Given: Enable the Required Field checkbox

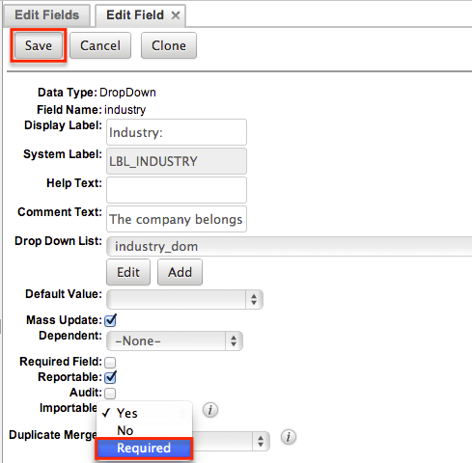Looking at the screenshot, I should pyautogui.click(x=110, y=362).
